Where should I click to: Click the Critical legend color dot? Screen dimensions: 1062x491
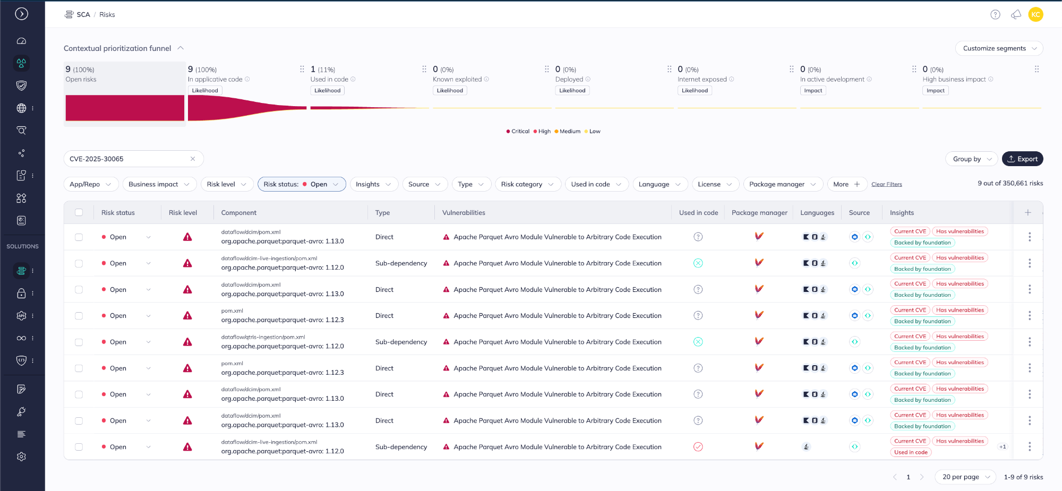pyautogui.click(x=508, y=132)
